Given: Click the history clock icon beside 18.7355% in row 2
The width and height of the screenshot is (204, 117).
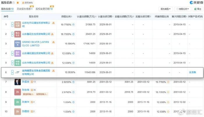Looking at the screenshot, I should pyautogui.click(x=73, y=34).
